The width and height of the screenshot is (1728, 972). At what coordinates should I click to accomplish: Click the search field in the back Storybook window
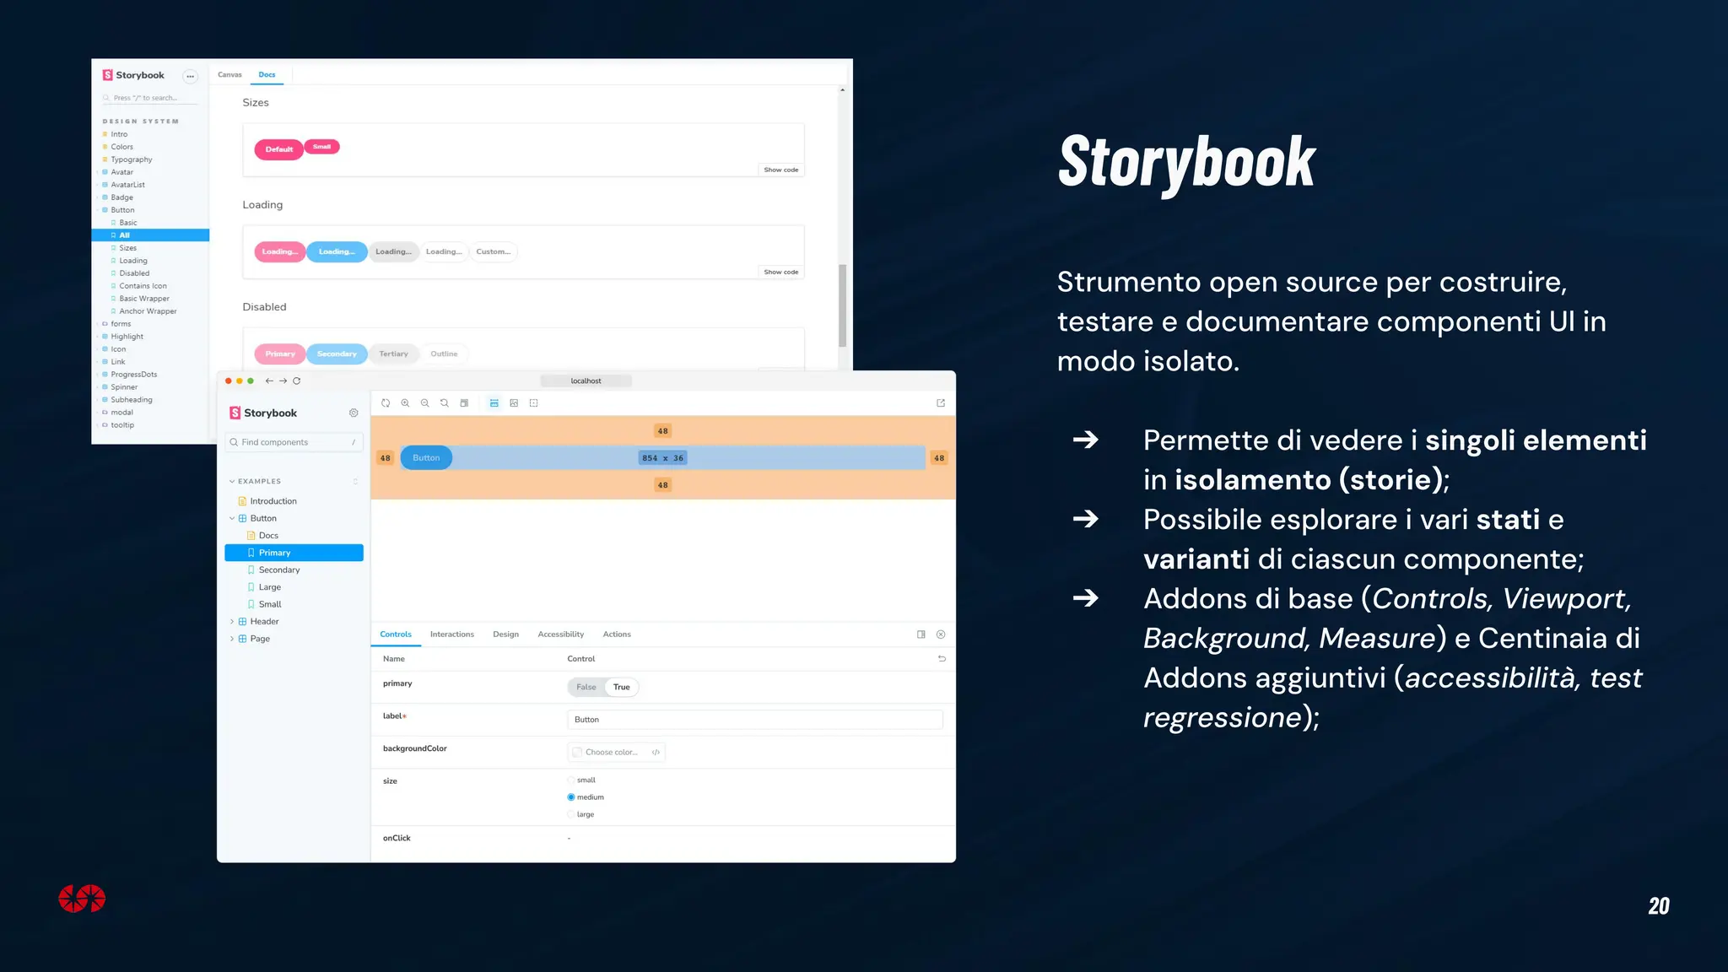coord(150,98)
